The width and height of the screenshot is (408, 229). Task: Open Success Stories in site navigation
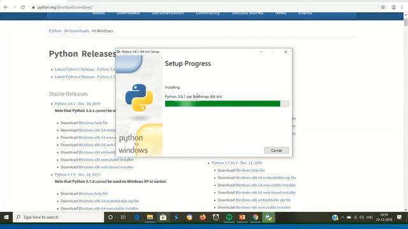[x=247, y=13]
